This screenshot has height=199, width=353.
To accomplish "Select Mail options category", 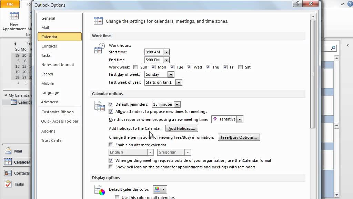I will coord(60,28).
